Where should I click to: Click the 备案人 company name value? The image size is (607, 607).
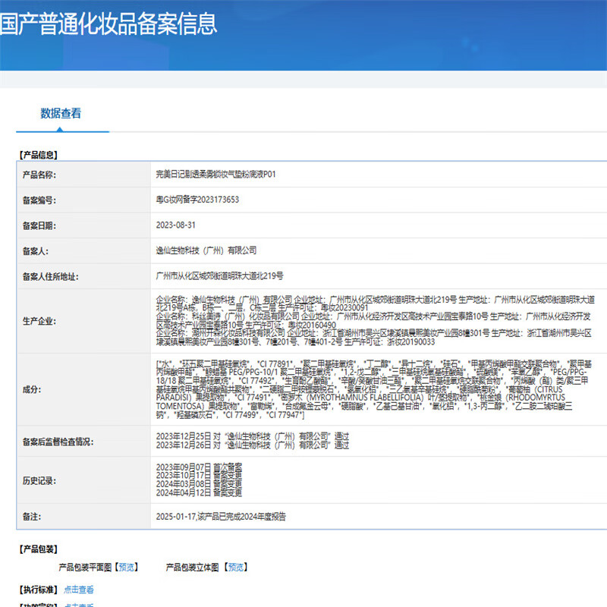(206, 250)
